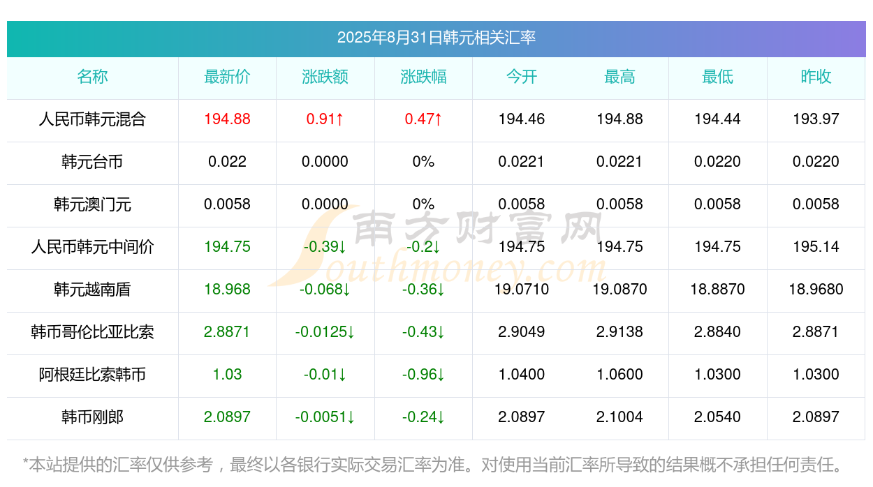The image size is (873, 487).
Task: Select lowest value 194.44
Action: (717, 119)
